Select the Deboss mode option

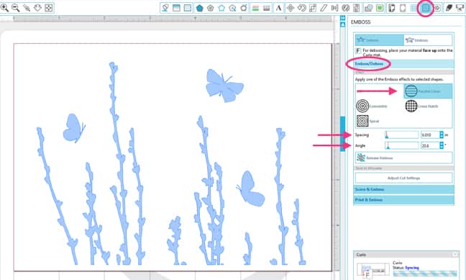pos(380,40)
